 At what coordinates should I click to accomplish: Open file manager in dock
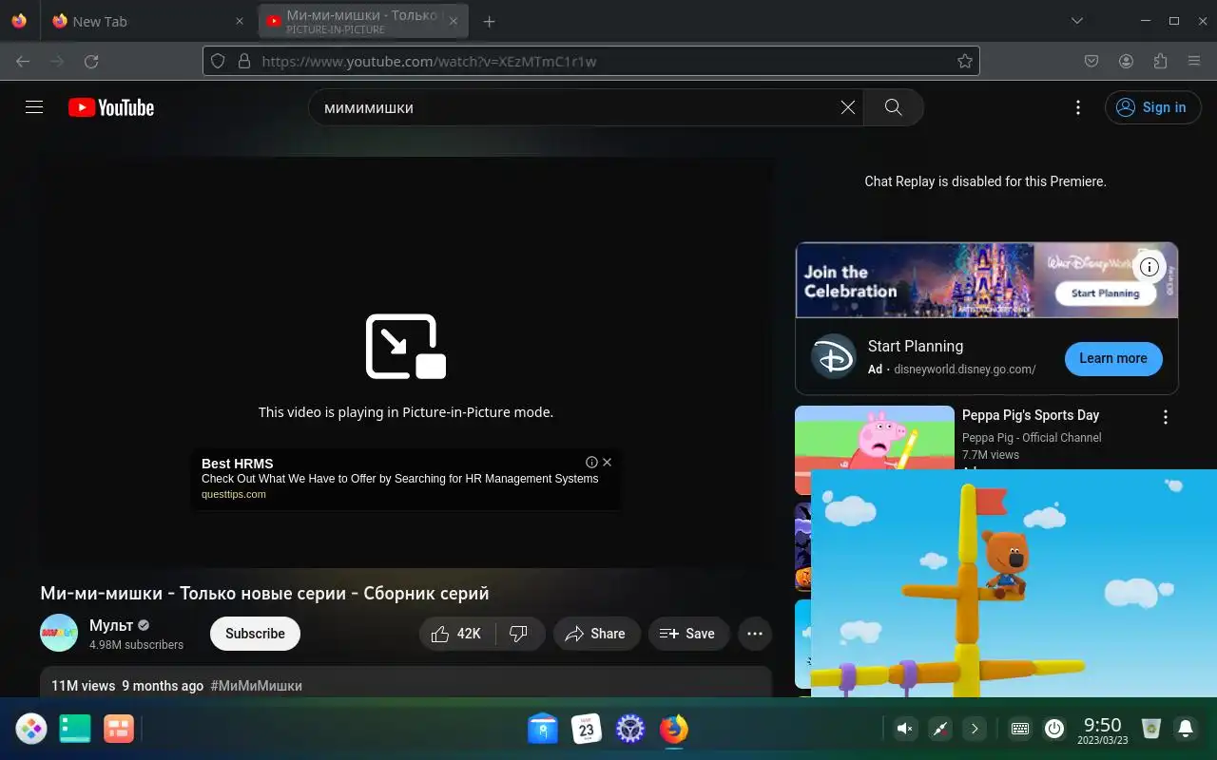[x=543, y=729]
